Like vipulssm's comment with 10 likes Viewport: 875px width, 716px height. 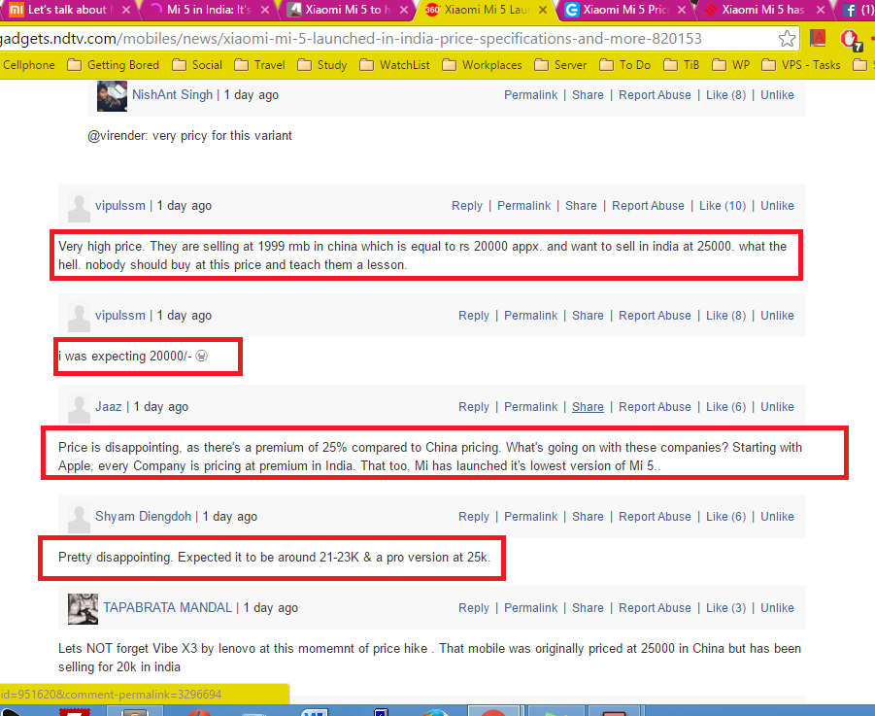722,206
